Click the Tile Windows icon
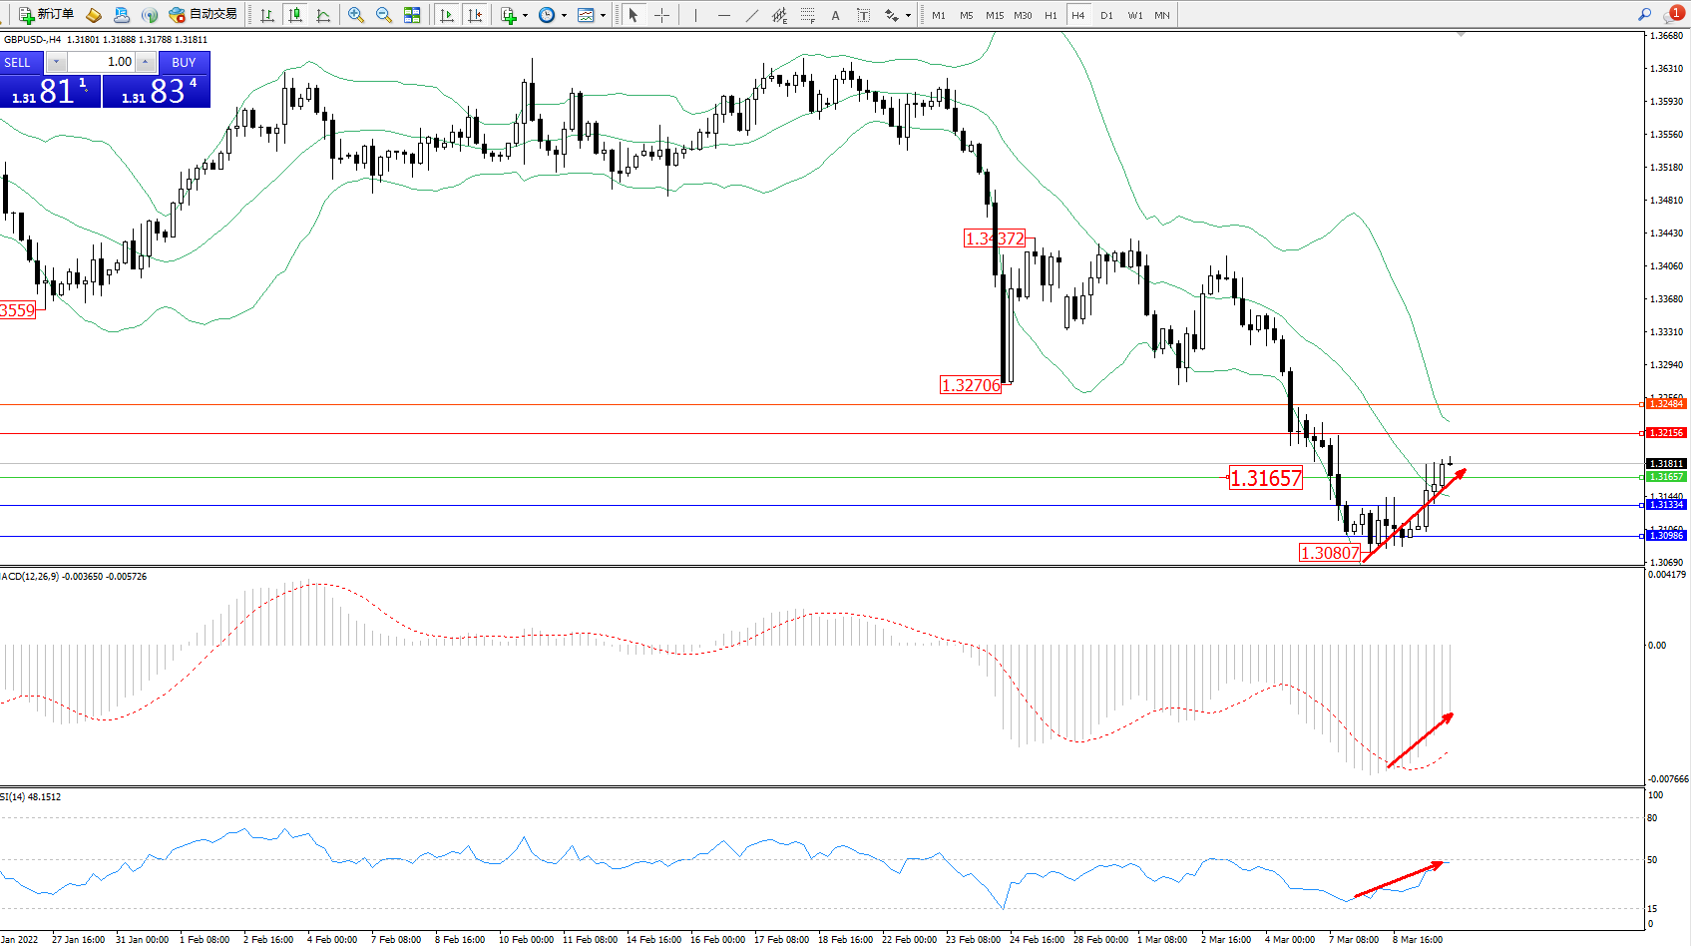The image size is (1691, 946). pos(412,15)
